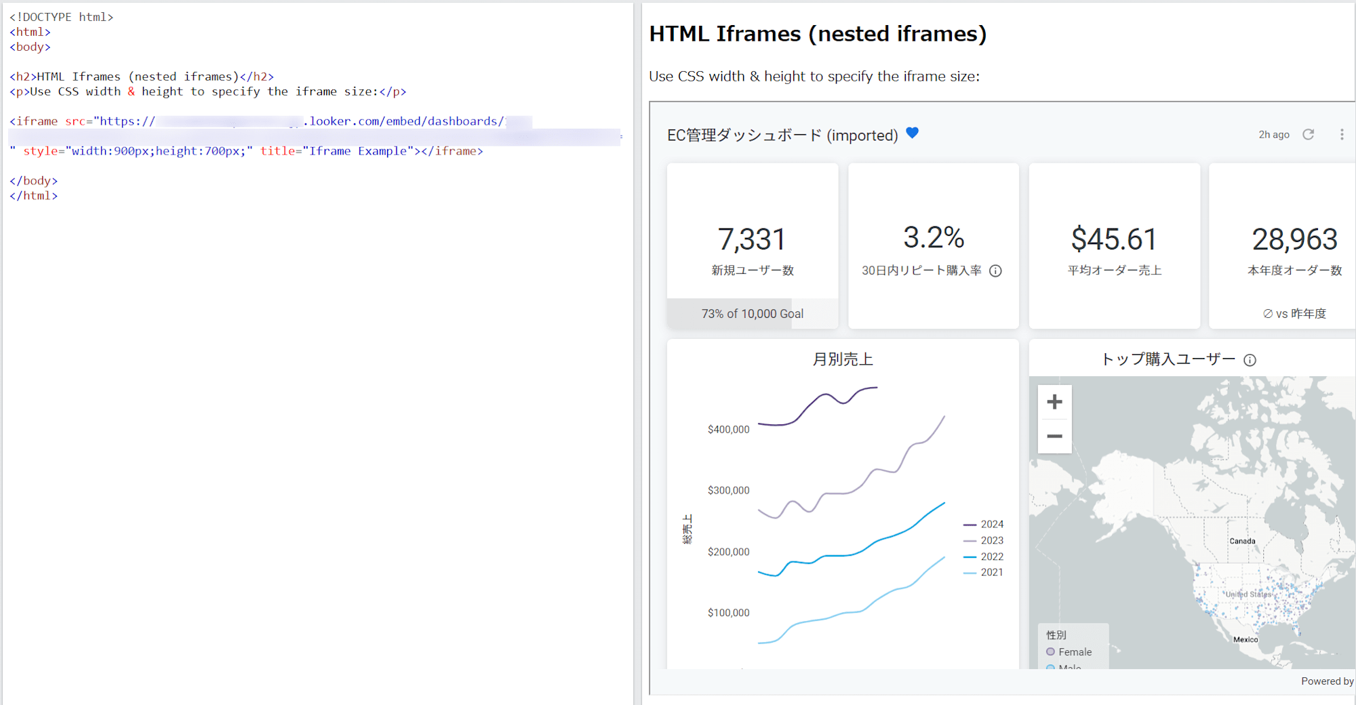Click the <h2> line in the code editor
Screen dimensions: 1356x705
[x=142, y=77]
